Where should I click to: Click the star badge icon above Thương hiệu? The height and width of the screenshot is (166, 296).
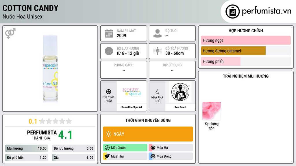click(109, 92)
